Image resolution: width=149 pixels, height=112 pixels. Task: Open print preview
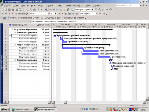coord(20,9)
